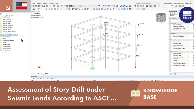Collapse the By Line section
This screenshot has width=194, height=109.
[x=170, y=33]
